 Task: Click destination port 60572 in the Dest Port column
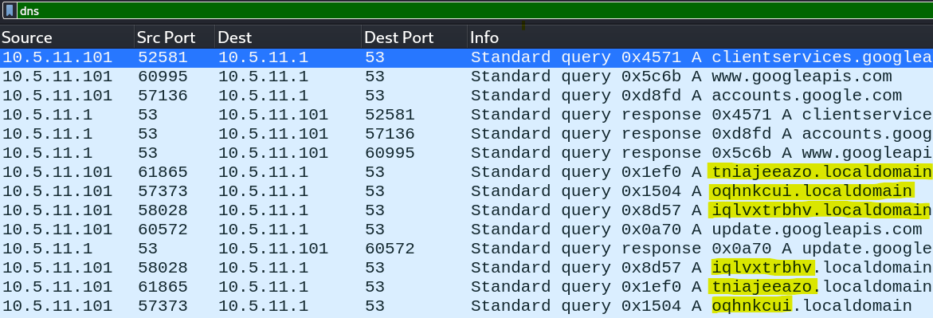pos(390,249)
